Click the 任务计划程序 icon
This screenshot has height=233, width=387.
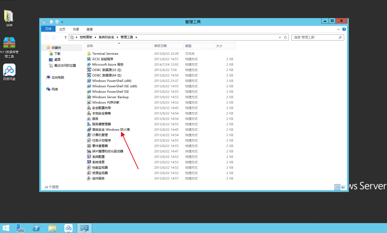point(89,140)
